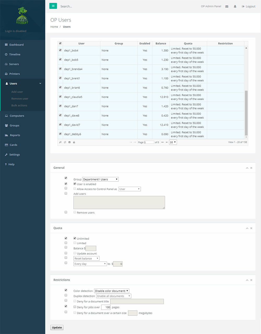Click the table search magnifier icon
Screen dimensions: 261x334
[60, 142]
